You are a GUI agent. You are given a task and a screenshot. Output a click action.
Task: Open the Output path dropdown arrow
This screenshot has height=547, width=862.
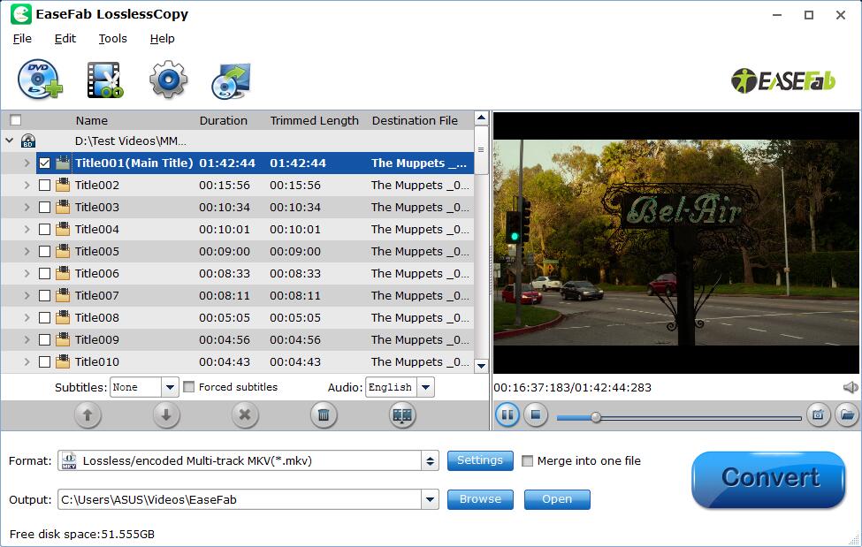pos(430,499)
